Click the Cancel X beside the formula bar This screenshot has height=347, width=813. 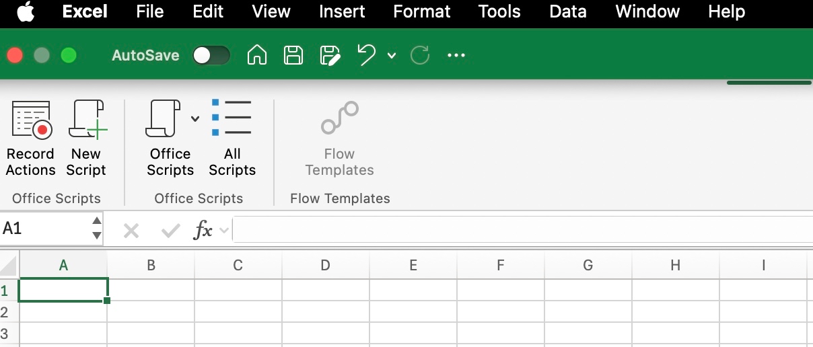[x=131, y=231]
